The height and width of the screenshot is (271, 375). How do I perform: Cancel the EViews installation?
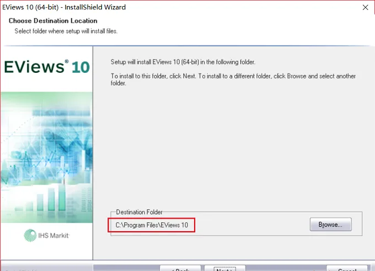tap(347, 268)
